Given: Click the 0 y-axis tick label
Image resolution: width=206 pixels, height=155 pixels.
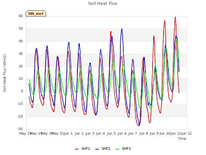Looking at the screenshot, I should tap(22, 91).
